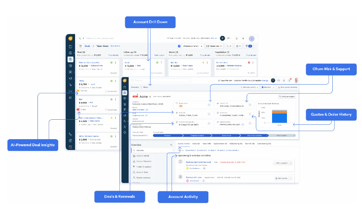Open the three-dot menu on Acme deal card
This screenshot has height=221, width=362.
pyautogui.click(x=161, y=62)
